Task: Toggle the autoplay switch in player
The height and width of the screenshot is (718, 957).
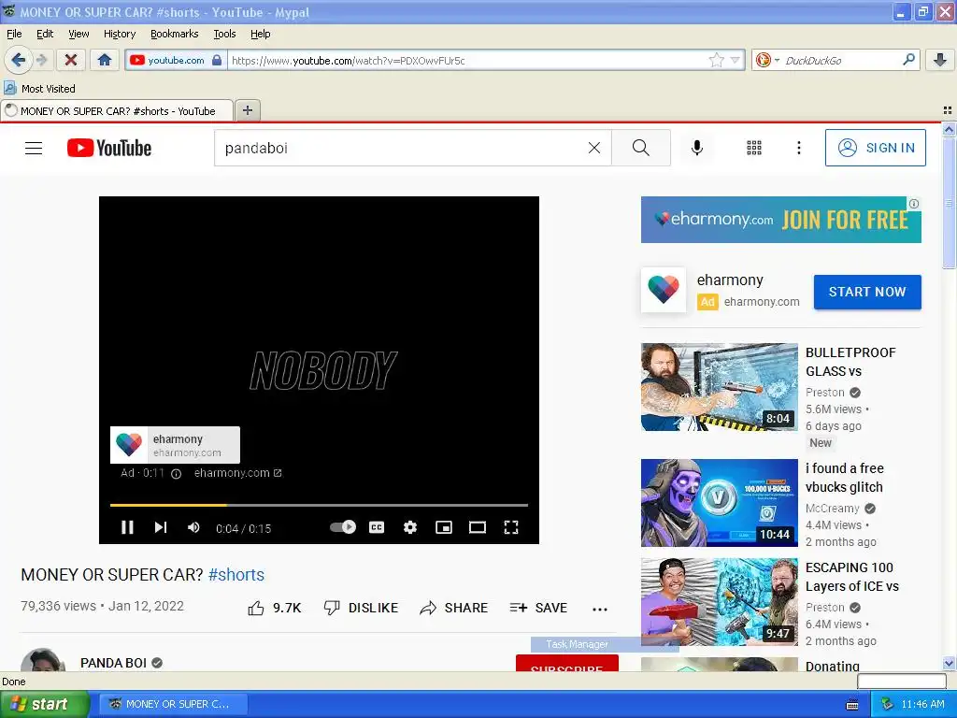Action: pos(343,527)
